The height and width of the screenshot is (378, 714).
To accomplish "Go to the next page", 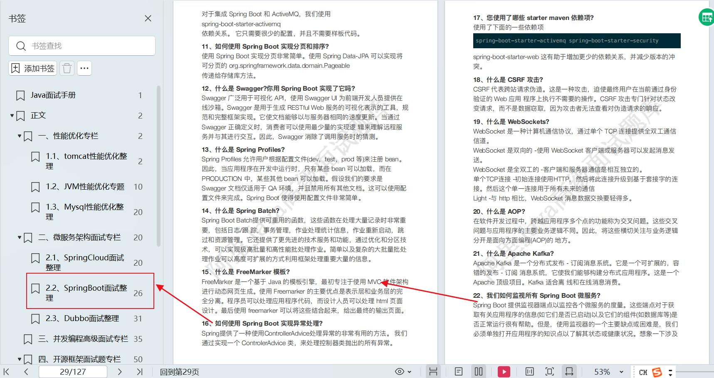I will coord(120,372).
